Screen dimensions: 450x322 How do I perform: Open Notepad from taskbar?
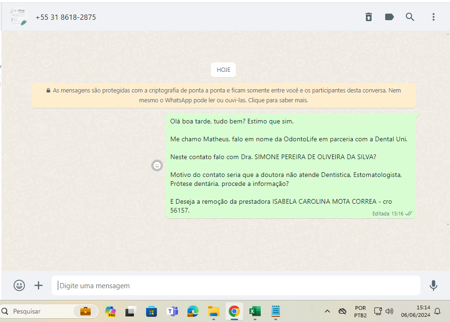tap(276, 311)
